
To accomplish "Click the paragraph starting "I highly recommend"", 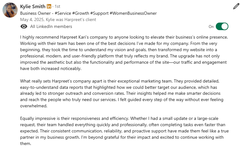I will (x=124, y=53).
